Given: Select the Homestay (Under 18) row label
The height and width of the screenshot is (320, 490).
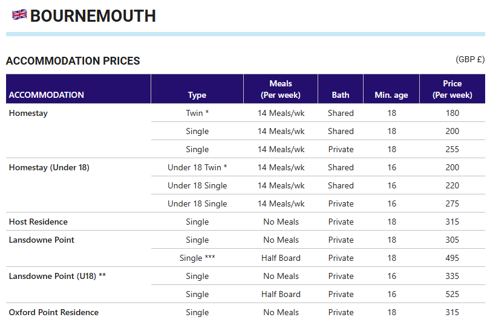Looking at the screenshot, I should (x=49, y=167).
